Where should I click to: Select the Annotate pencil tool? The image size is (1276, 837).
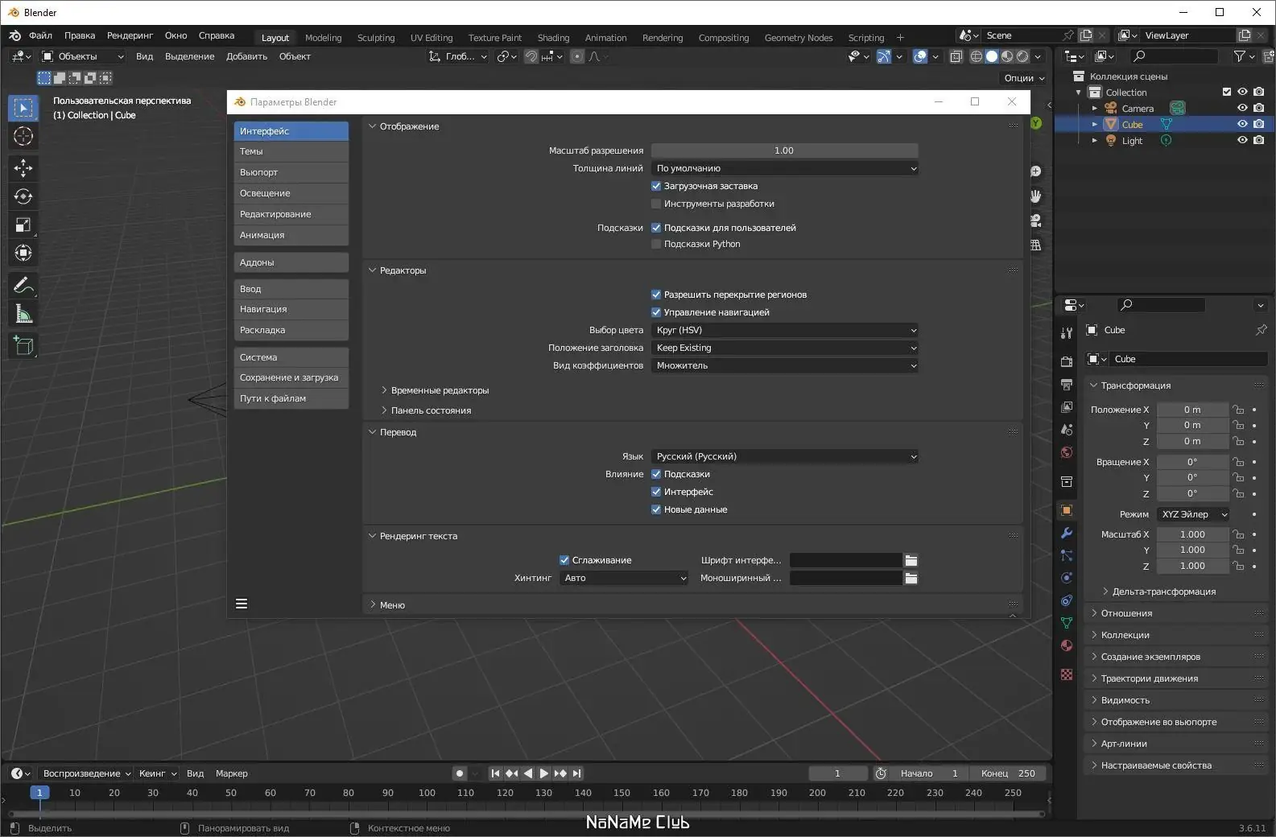[x=23, y=285]
